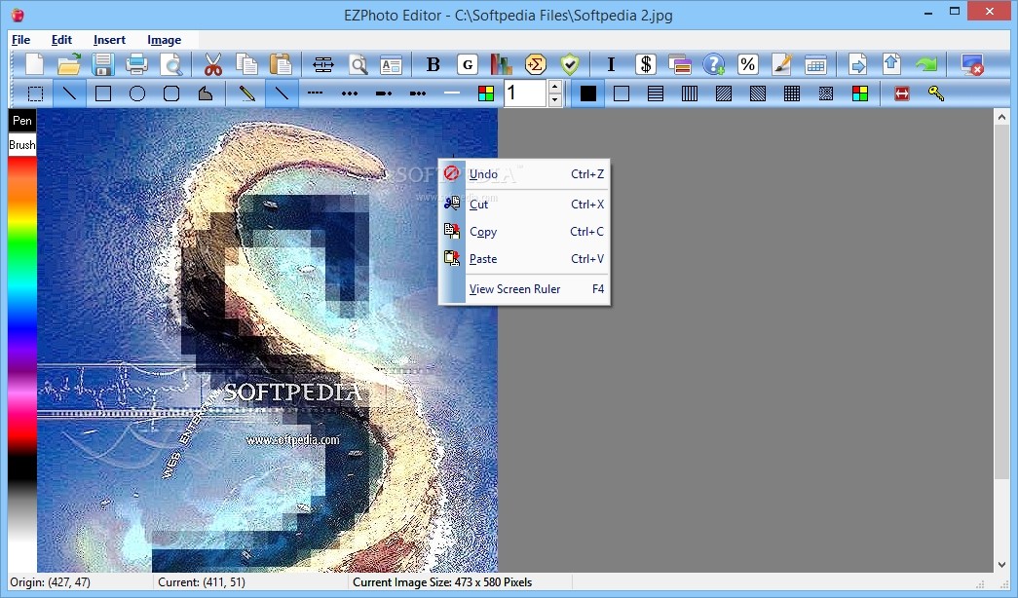Choose the dash-dot line style
Viewport: 1018px width, 598px height.
pos(384,93)
